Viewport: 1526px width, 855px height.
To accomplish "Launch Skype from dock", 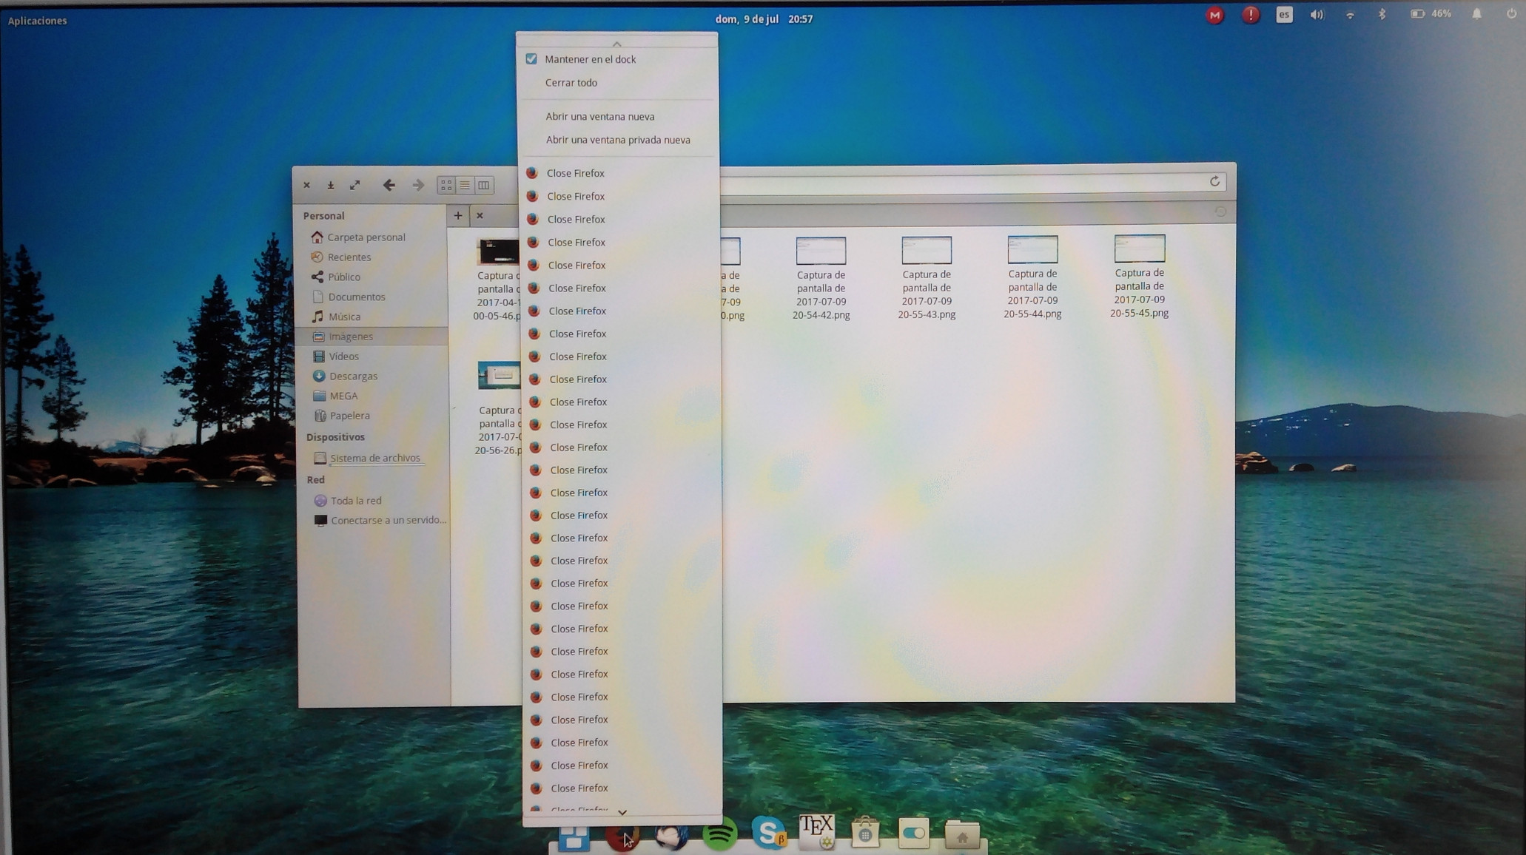I will tap(768, 834).
